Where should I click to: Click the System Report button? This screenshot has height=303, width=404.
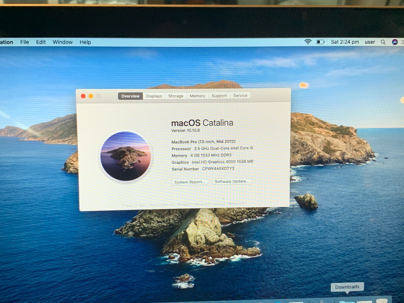pyautogui.click(x=190, y=182)
